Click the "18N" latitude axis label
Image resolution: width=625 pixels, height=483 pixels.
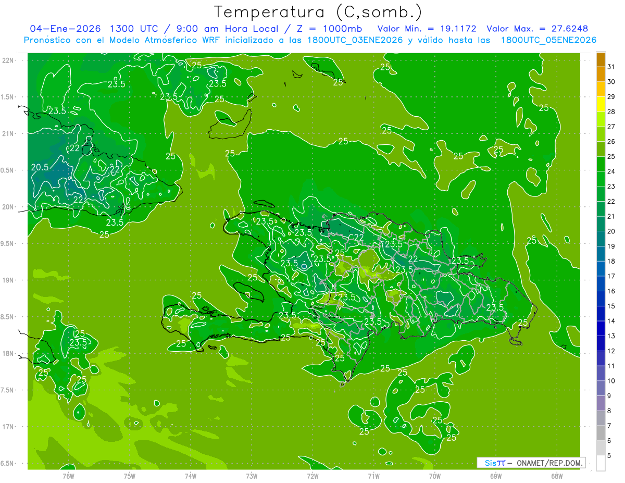click(x=8, y=354)
